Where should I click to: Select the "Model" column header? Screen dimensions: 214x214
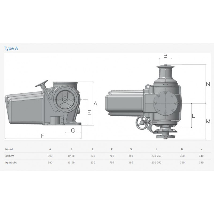click(x=9, y=149)
